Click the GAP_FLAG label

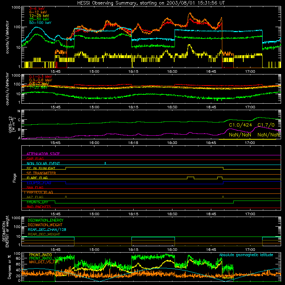(35, 159)
